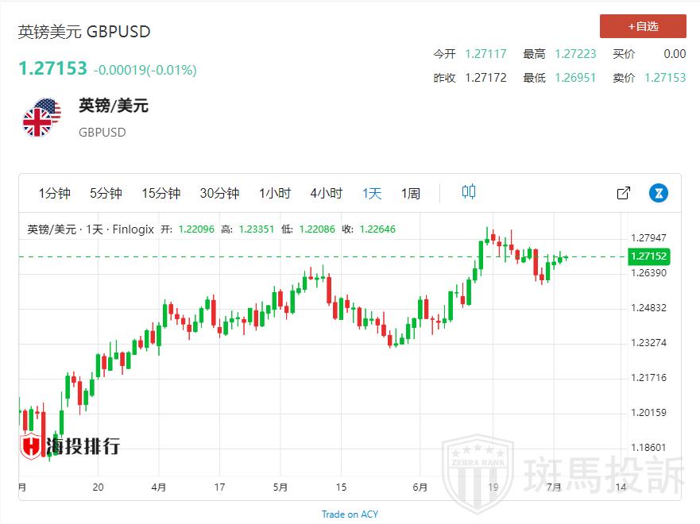700x524 pixels.
Task: Open the candlestick chart type icon
Action: point(469,192)
